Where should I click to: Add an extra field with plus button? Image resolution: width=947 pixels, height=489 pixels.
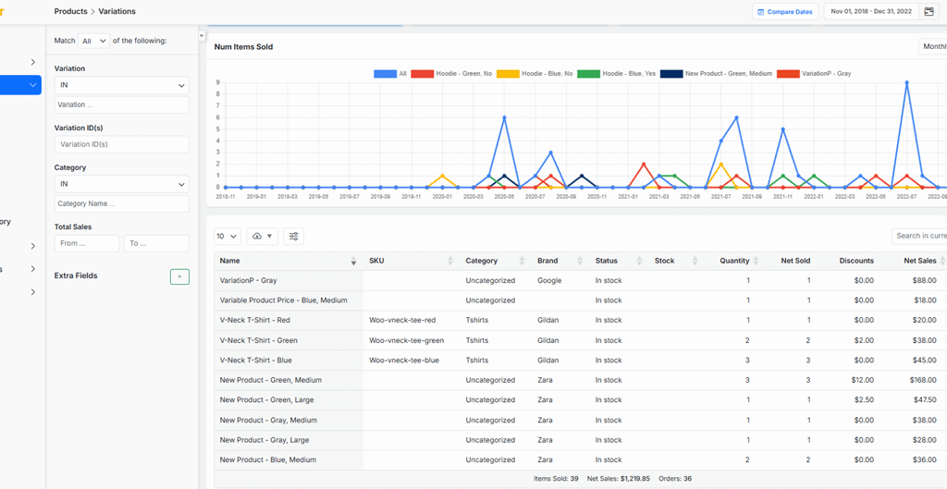[x=179, y=276]
